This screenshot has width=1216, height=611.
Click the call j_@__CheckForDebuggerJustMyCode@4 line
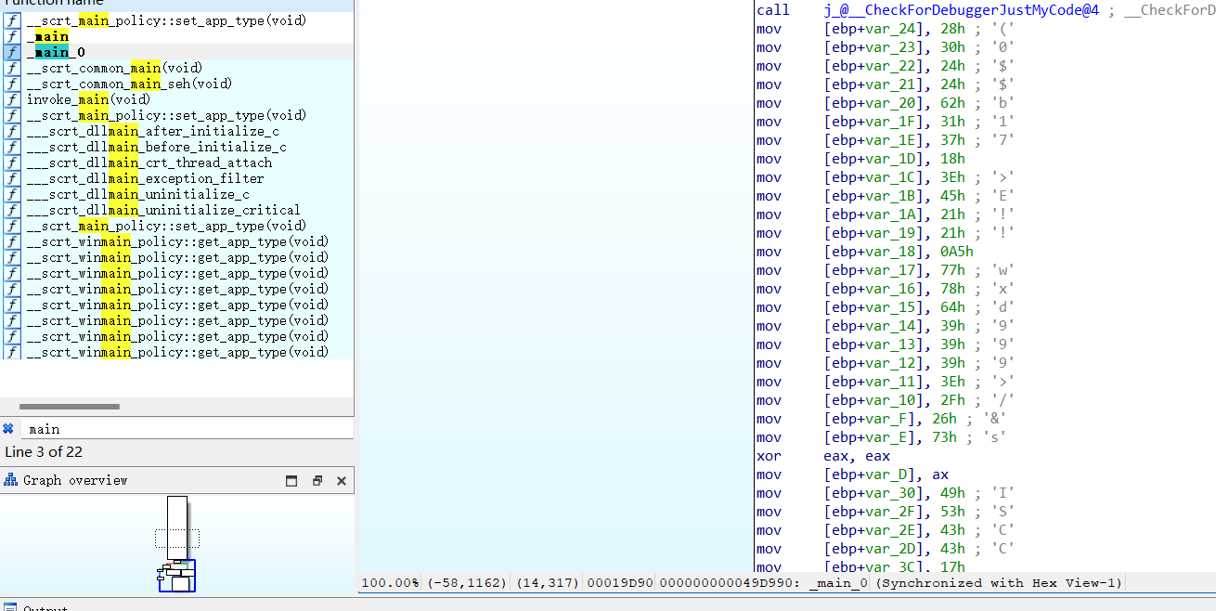point(986,10)
